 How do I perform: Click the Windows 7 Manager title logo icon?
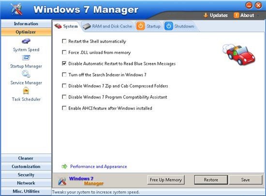16,9
